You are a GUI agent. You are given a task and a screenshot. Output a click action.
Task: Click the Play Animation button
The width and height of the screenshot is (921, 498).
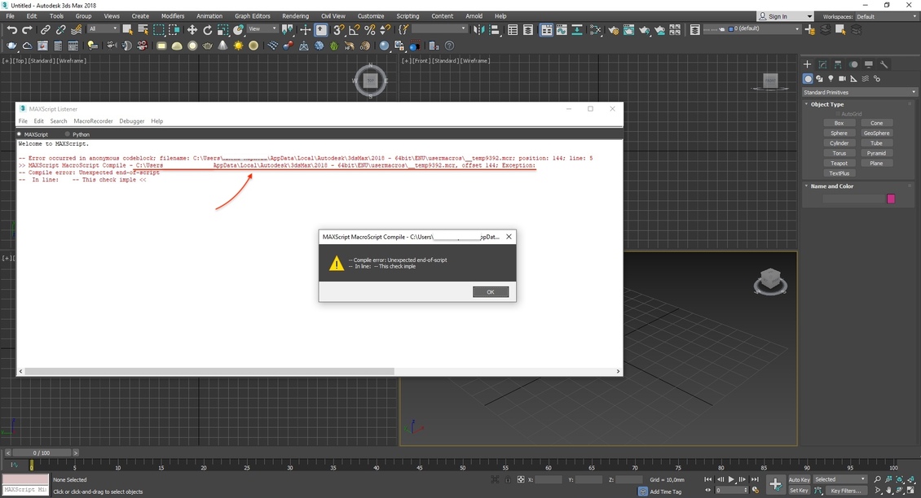tap(731, 479)
